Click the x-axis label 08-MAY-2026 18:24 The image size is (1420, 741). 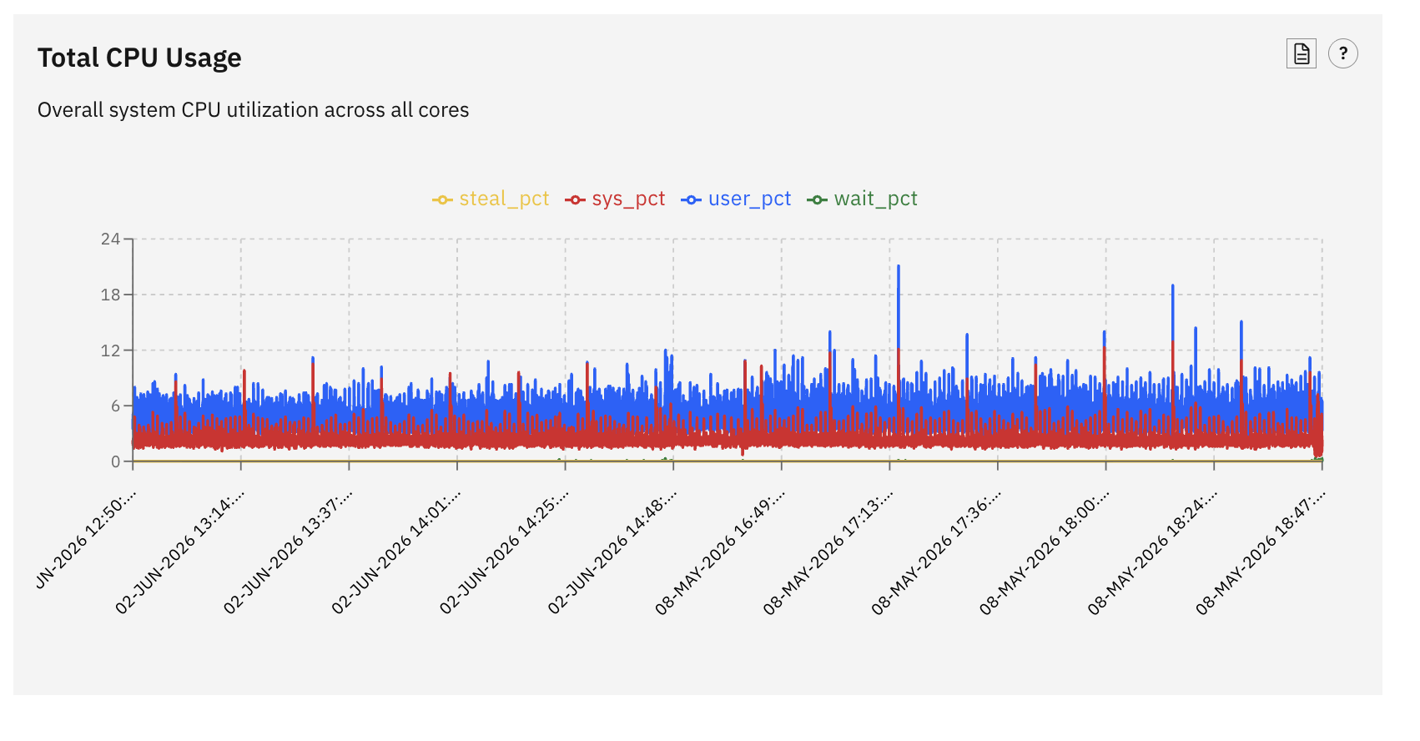click(1152, 552)
